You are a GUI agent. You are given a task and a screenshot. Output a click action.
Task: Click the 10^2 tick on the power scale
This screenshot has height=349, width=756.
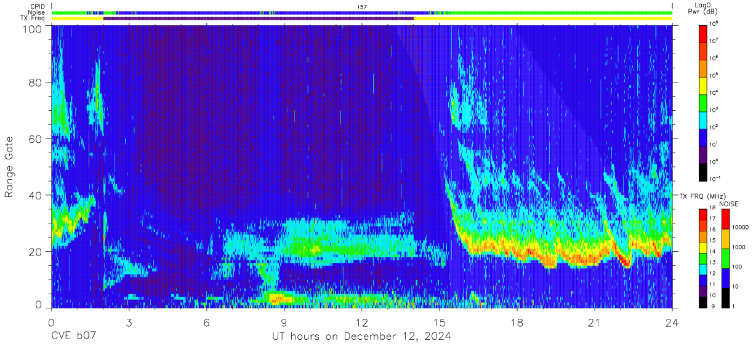coord(714,127)
